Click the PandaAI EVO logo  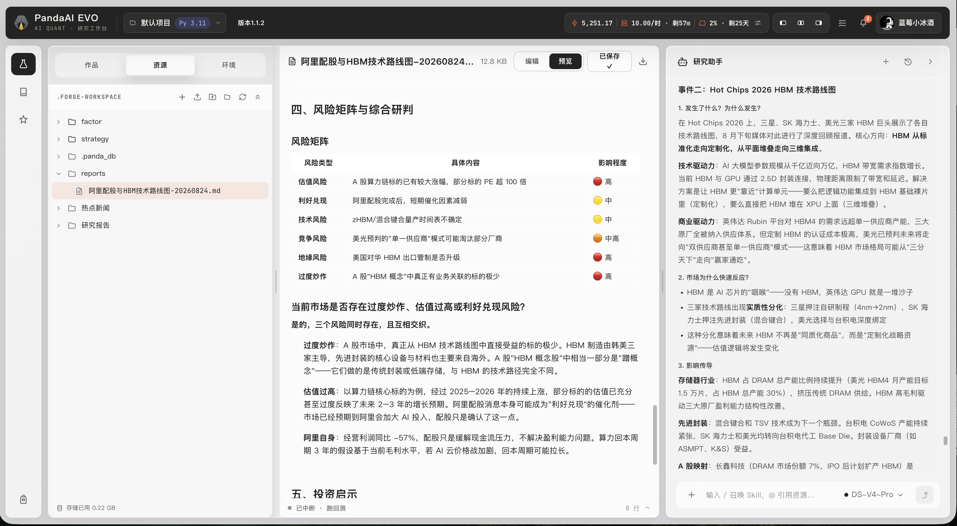tap(21, 23)
